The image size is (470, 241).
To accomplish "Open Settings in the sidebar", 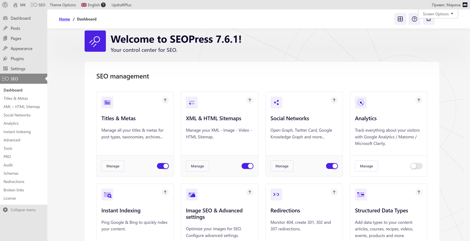I will [24, 68].
